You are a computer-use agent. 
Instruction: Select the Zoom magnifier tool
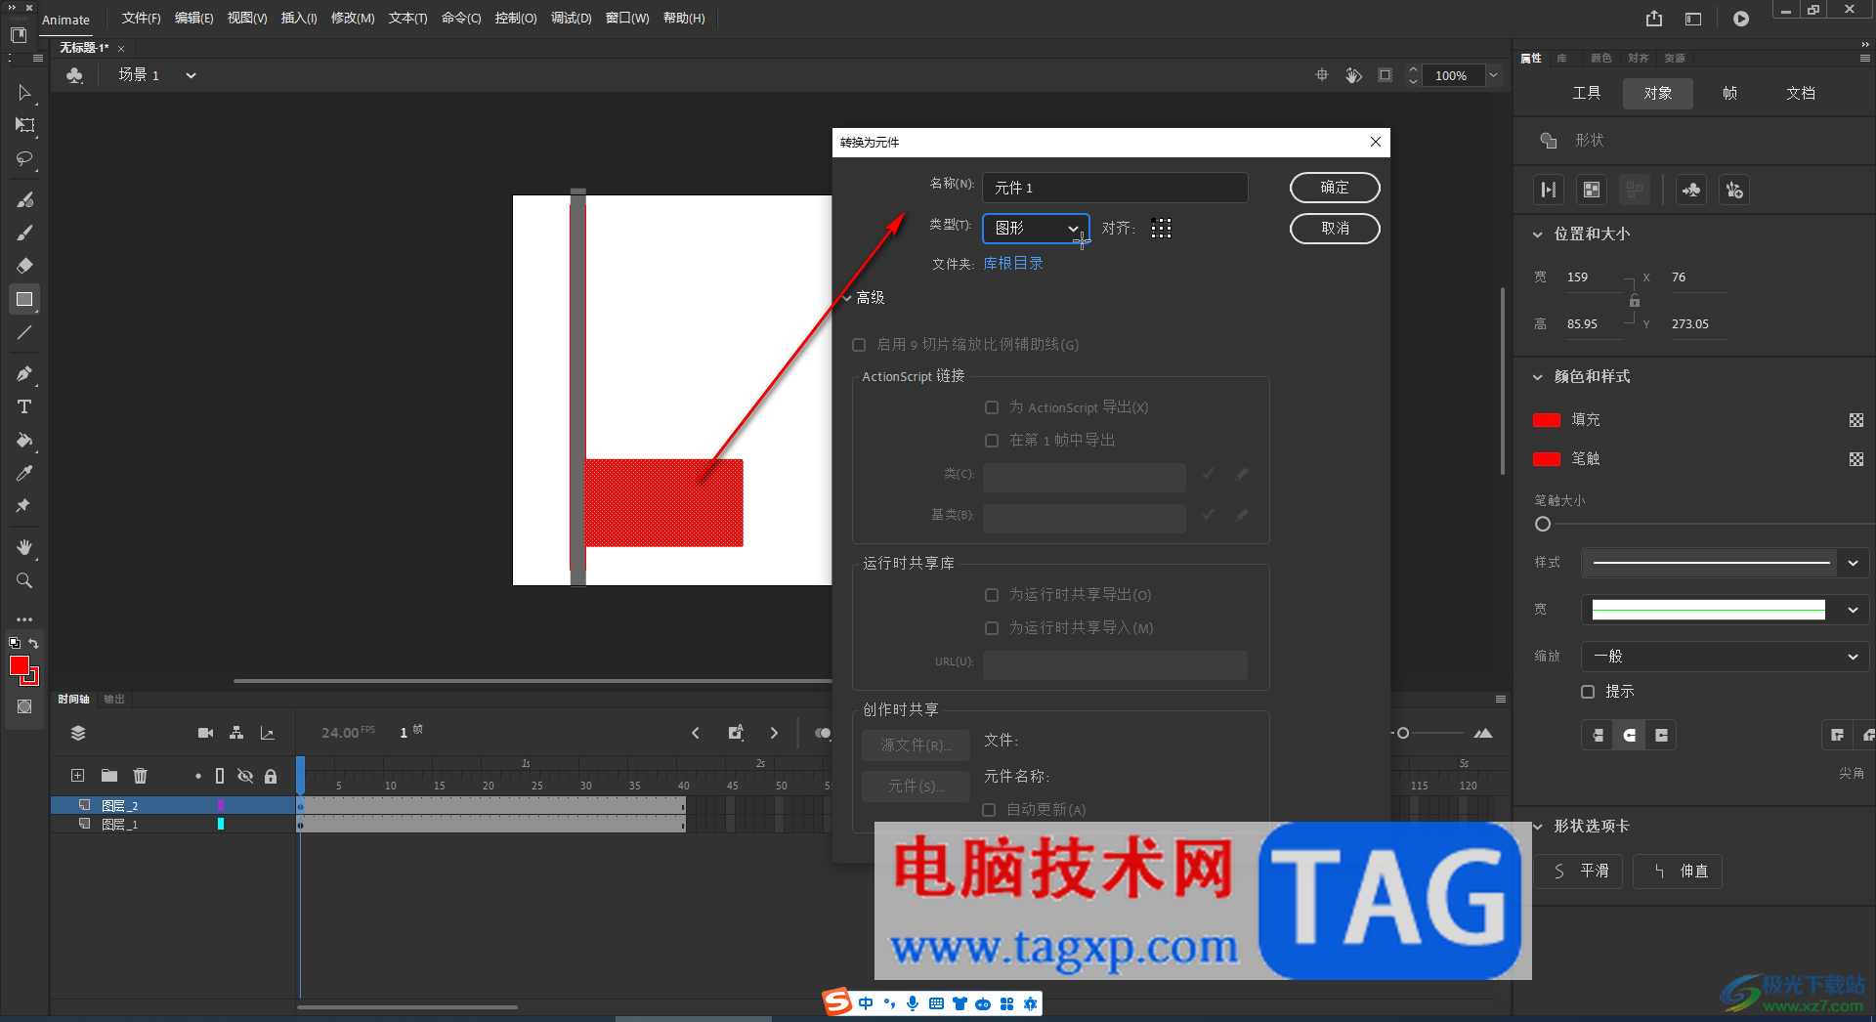coord(24,580)
